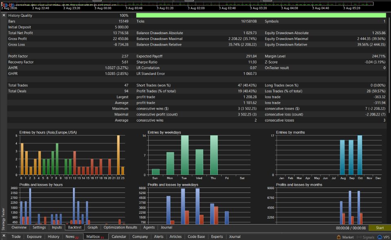This screenshot has width=391, height=240.
Task: Switch to the Code Base tab
Action: pyautogui.click(x=196, y=236)
